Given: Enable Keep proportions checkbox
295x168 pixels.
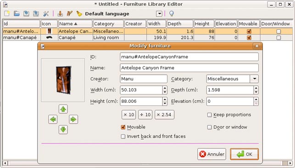Looking at the screenshot, I should (x=209, y=115).
